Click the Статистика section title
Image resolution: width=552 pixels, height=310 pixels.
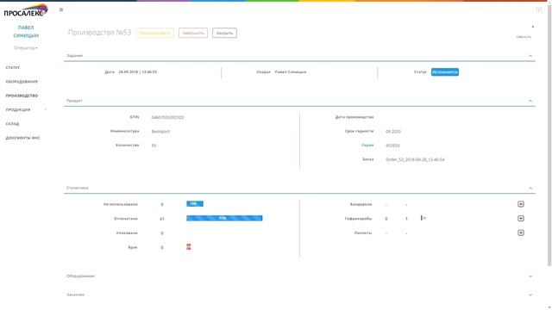click(77, 188)
